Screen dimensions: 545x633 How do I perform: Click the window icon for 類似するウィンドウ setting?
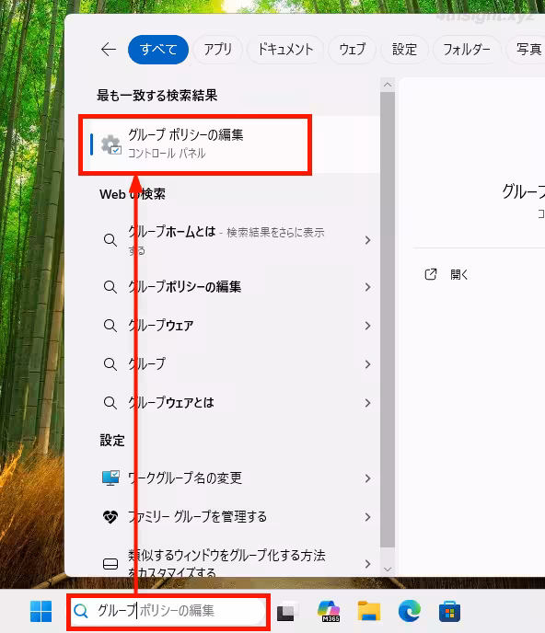(x=110, y=564)
